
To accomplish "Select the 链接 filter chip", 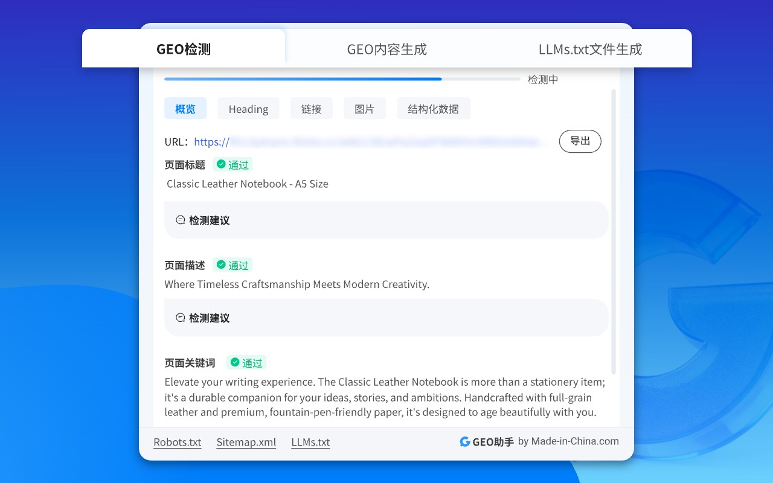I will pos(312,108).
